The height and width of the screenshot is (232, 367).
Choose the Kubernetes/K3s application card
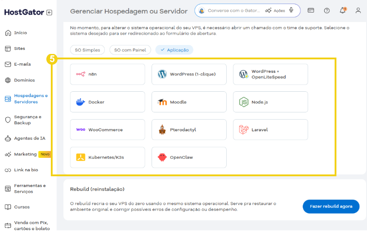[x=107, y=157]
